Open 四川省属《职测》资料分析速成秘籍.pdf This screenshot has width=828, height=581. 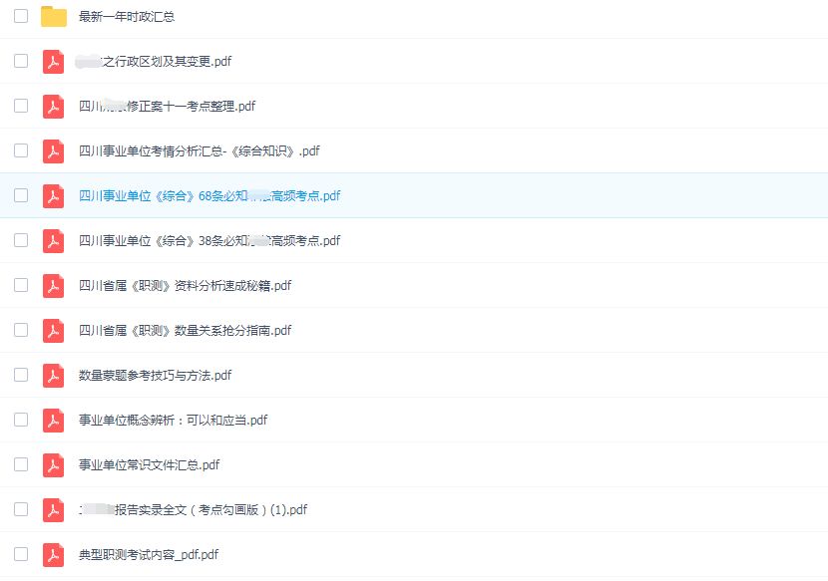185,285
